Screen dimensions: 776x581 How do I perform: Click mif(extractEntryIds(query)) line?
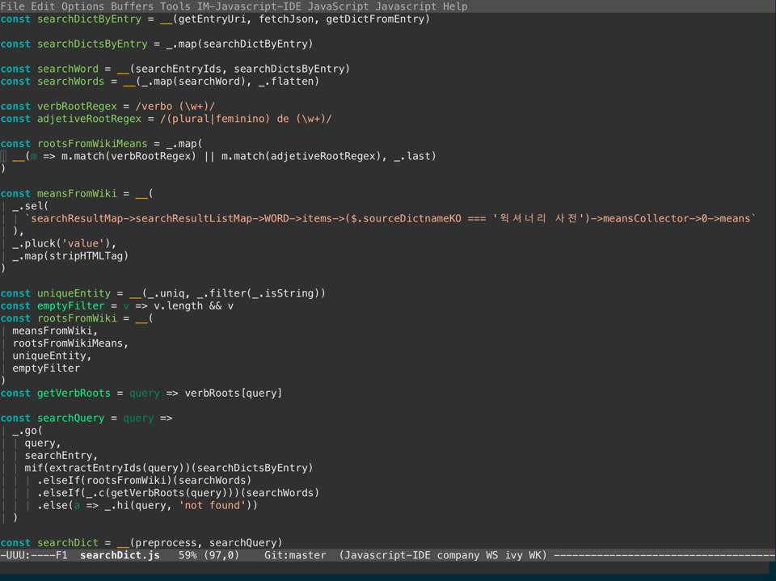click(169, 468)
